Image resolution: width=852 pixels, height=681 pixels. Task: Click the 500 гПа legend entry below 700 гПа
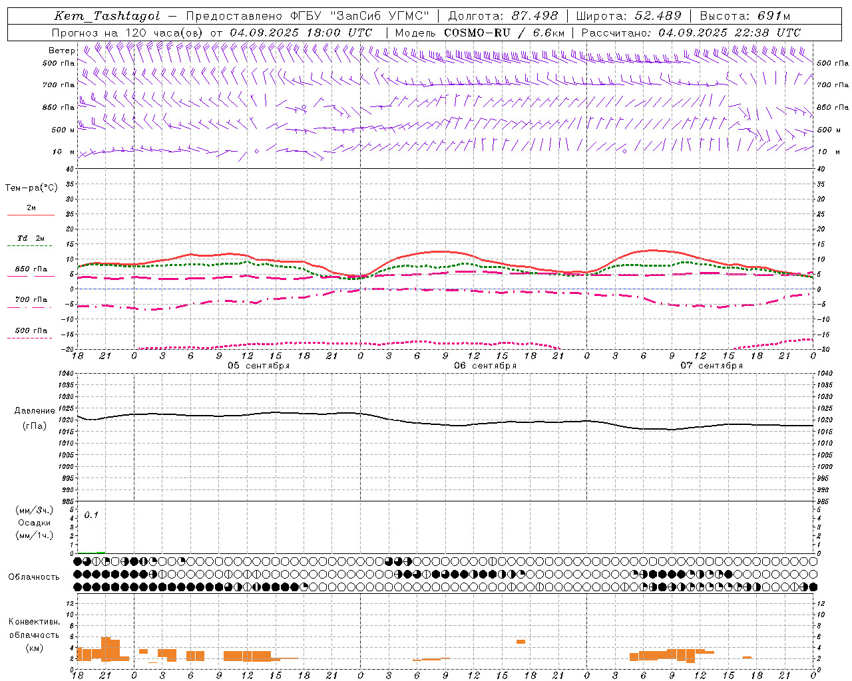(31, 331)
